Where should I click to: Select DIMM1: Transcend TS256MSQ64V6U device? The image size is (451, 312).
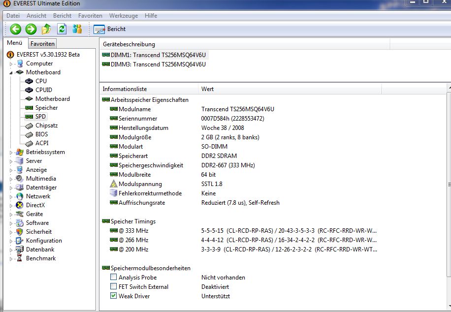[155, 55]
